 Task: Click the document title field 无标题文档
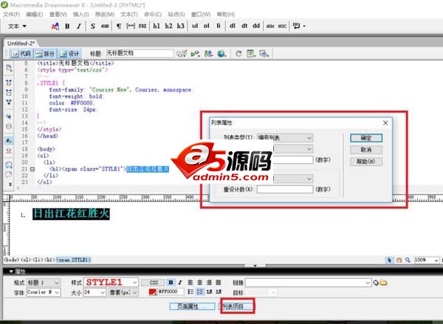tap(140, 53)
